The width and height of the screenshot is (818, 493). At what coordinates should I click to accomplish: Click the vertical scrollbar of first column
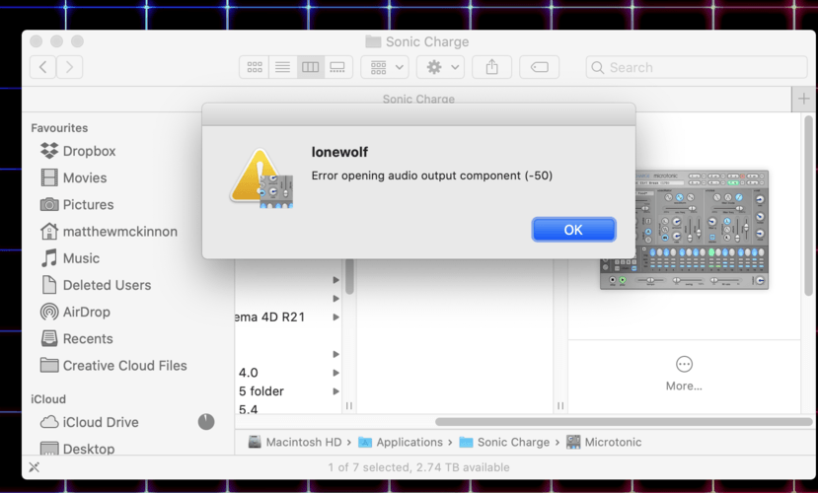[x=349, y=276]
